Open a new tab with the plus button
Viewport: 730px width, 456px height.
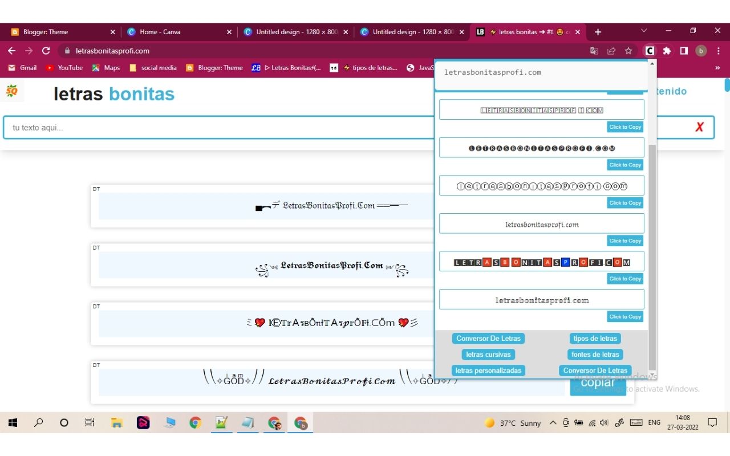tap(598, 32)
